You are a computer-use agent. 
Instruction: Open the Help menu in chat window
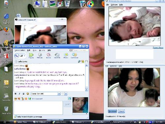(49, 50)
